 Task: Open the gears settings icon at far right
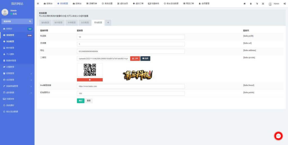tap(285, 3)
